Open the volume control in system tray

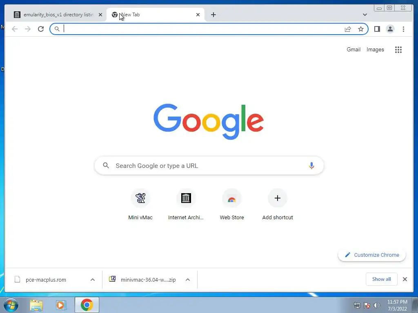377,305
